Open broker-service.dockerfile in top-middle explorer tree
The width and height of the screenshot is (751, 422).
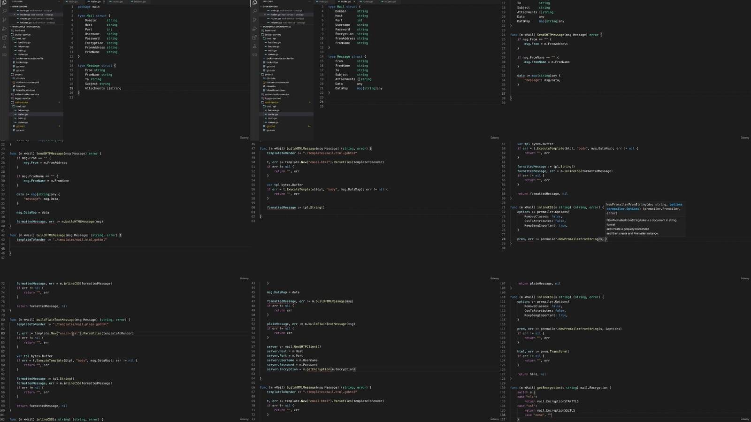point(280,58)
